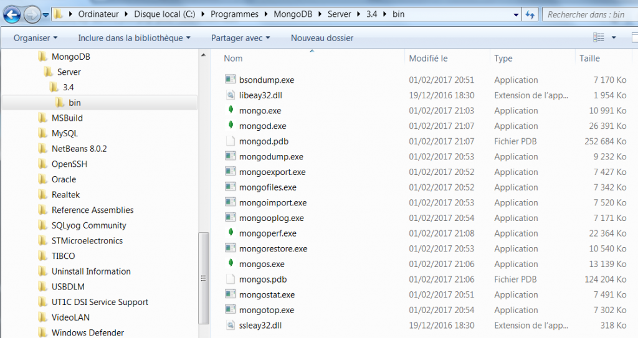The height and width of the screenshot is (338, 638).
Task: Expand the arrow after MongoDB in breadcrumb
Action: (x=320, y=14)
